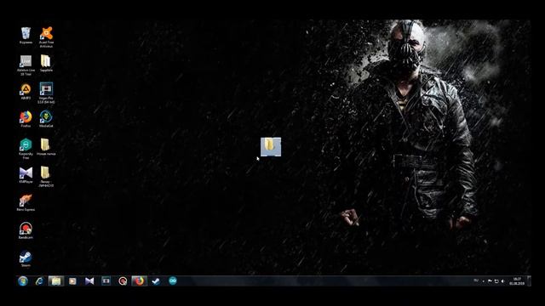Click the highlighted folder in desktop center
Screen dimensions: 545x306
pos(271,147)
